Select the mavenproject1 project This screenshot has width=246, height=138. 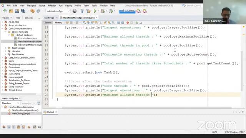[16, 77]
